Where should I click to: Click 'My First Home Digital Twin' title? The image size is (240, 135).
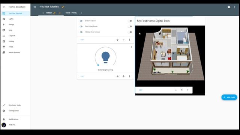[x=153, y=21]
